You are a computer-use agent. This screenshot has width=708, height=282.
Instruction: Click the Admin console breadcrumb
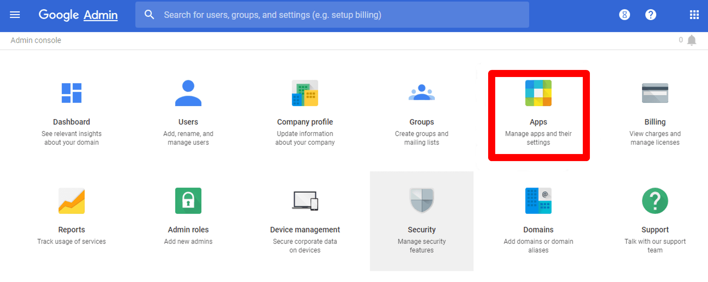click(x=36, y=40)
